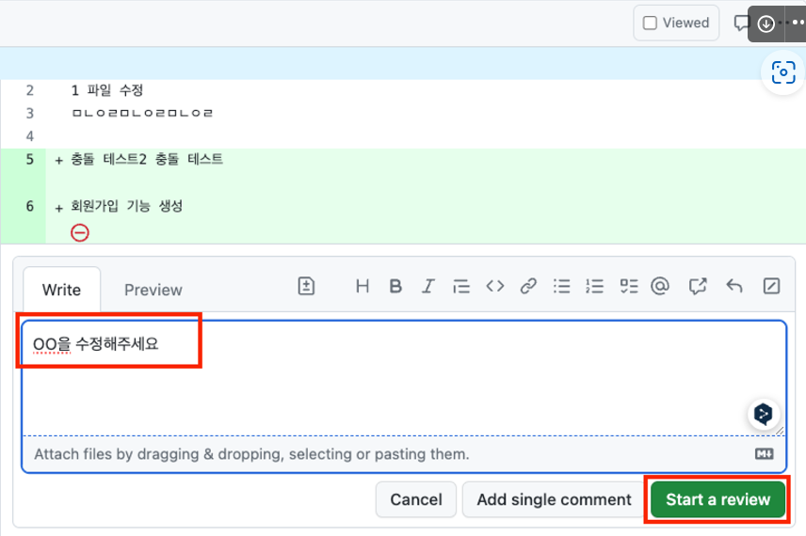Remove the red minus circle marker
This screenshot has height=536, width=806.
click(80, 232)
